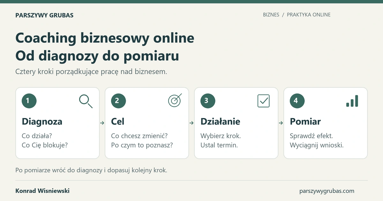The width and height of the screenshot is (383, 201).
Task: Click the heading line 'Od diagnozy do pomiaru'
Action: pos(97,56)
